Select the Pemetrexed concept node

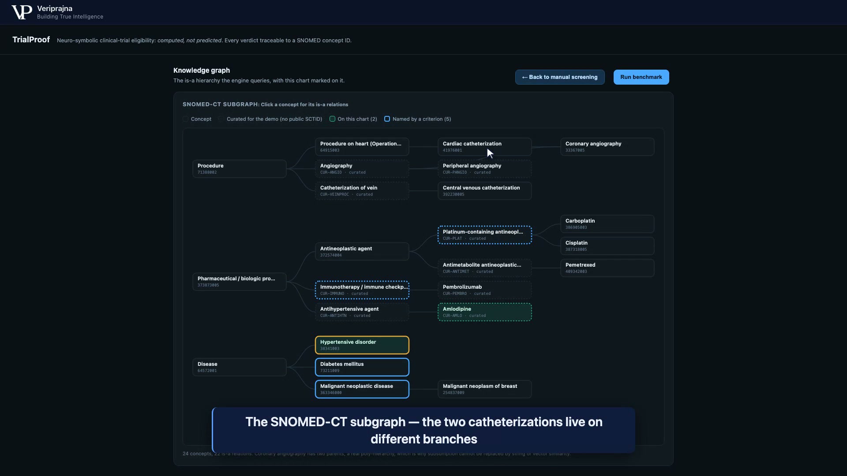click(x=607, y=268)
